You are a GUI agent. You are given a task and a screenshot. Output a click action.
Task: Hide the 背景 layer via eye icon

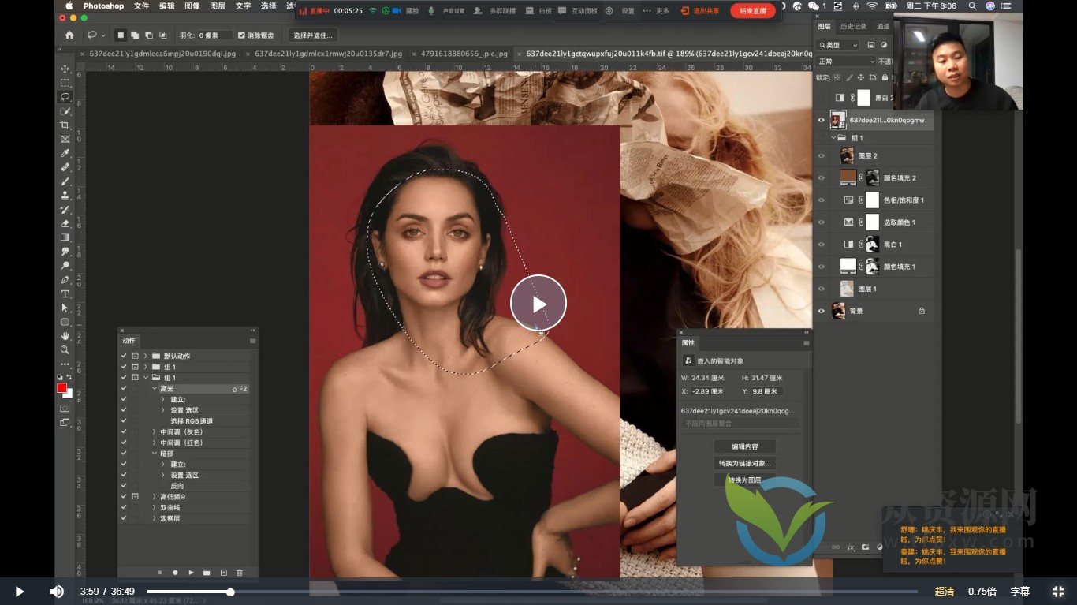[x=821, y=311]
